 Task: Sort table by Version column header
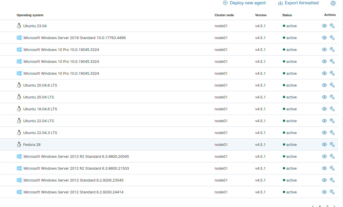point(261,15)
